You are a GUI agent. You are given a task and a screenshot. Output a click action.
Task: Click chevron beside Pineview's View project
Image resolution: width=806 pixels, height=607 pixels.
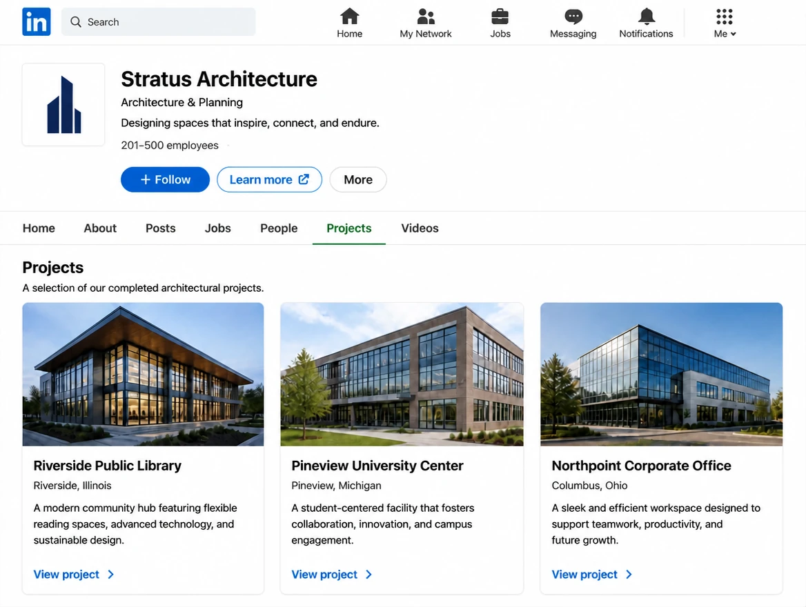368,575
